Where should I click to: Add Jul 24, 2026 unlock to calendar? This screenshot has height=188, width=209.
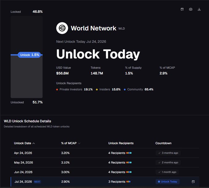click(x=193, y=182)
